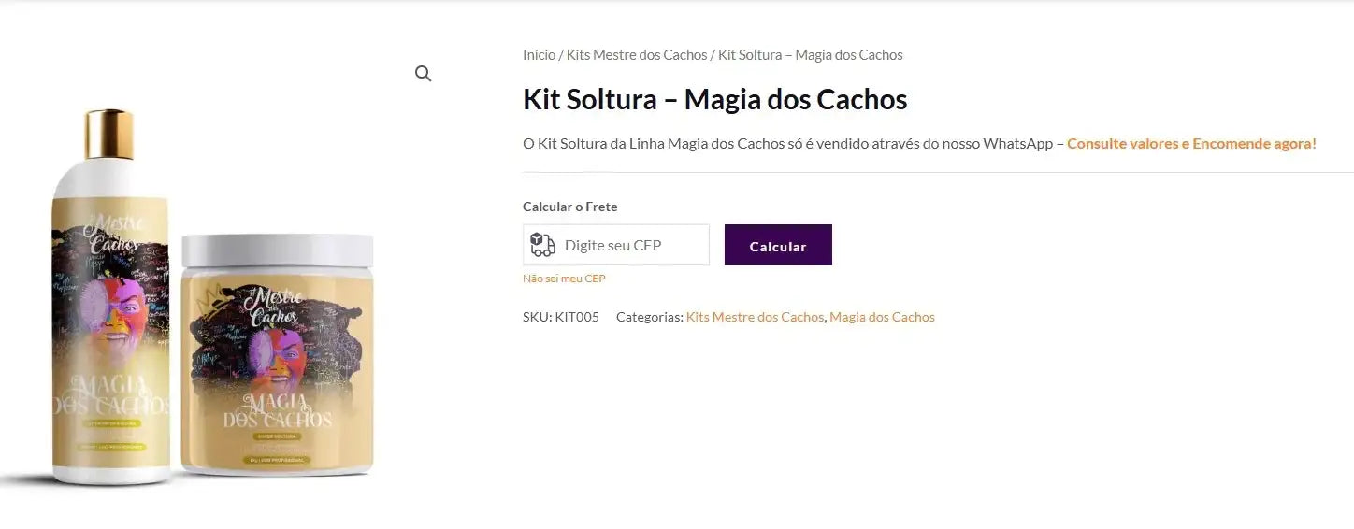The image size is (1354, 529).
Task: Click the shipping truck icon in CEP field
Action: 542,245
